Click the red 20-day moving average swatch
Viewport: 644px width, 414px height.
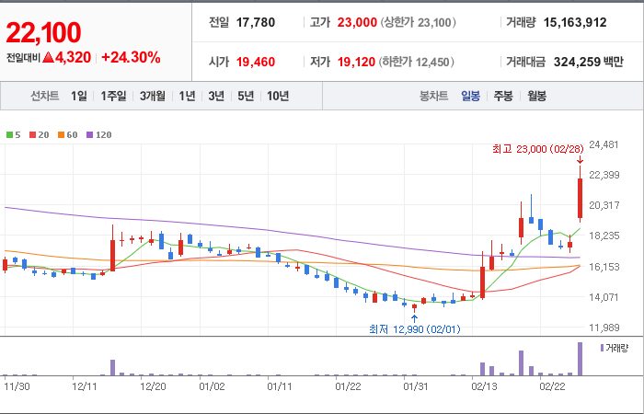33,134
